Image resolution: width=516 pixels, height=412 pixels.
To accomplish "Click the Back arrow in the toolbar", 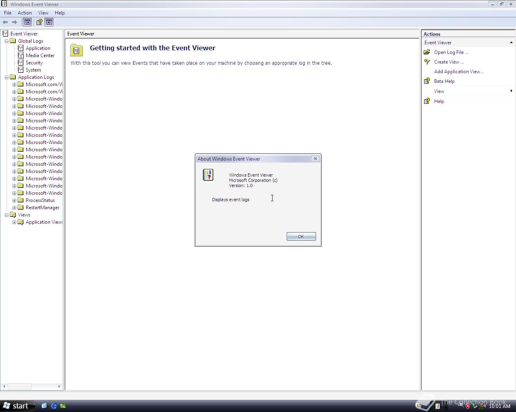I will (5, 22).
